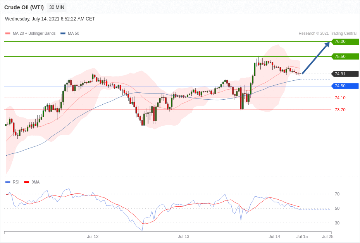This screenshot has width=360, height=243.
Task: Select the blue 74.50 pivot price tag
Action: (344, 86)
